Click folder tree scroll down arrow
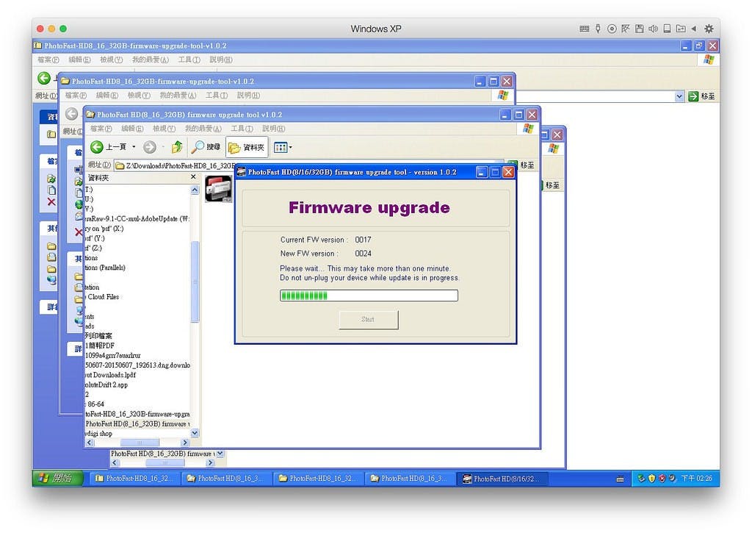 coord(195,433)
